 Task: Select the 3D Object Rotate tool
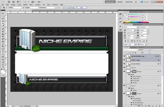pyautogui.click(x=3, y=60)
